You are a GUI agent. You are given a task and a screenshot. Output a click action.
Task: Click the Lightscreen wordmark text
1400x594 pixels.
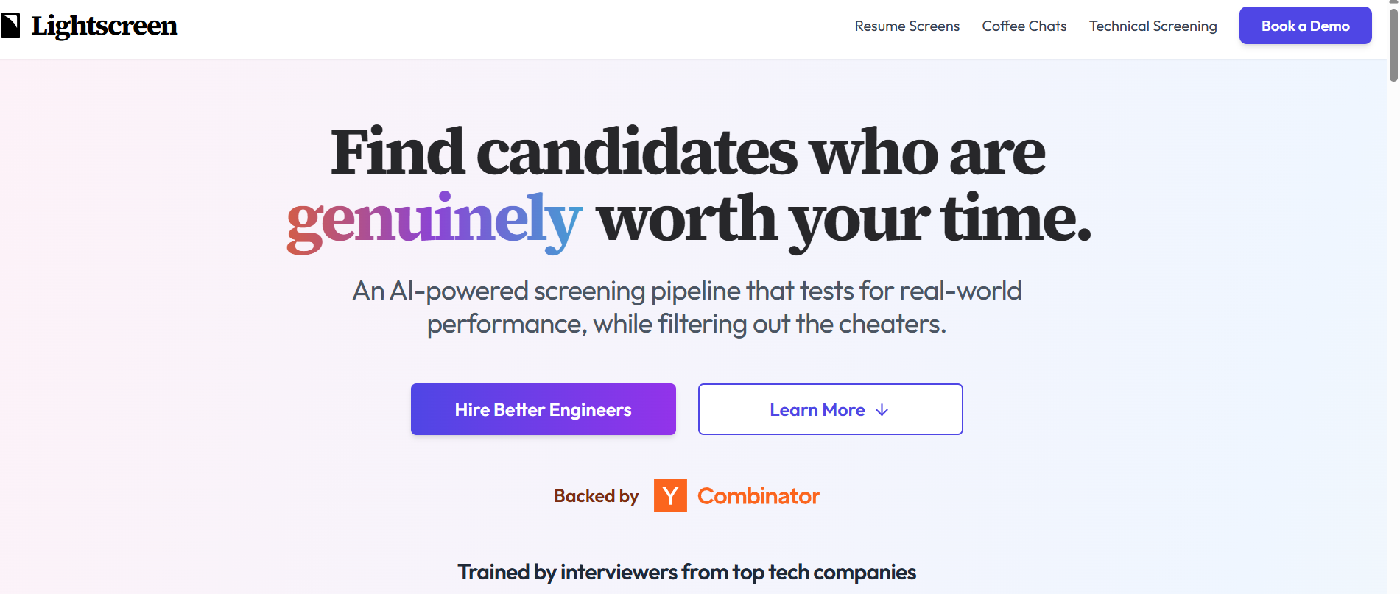pyautogui.click(x=104, y=26)
